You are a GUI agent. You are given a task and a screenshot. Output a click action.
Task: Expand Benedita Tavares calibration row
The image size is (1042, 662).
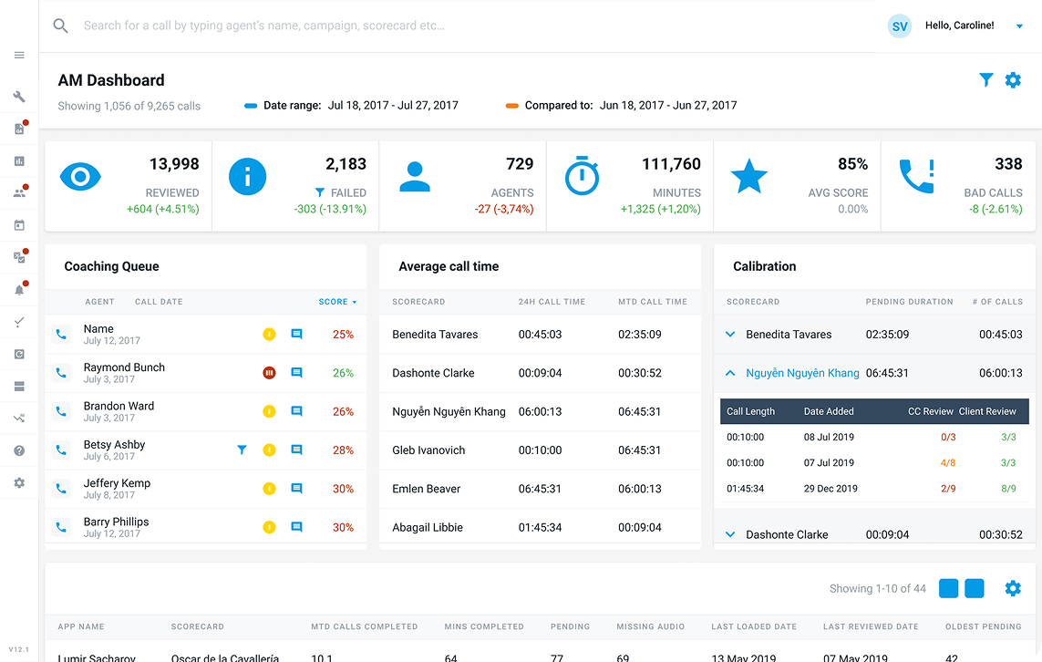(x=730, y=335)
